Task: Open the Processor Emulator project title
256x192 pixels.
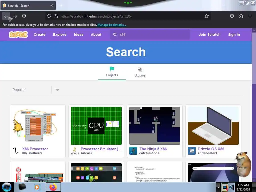Action: (101, 149)
